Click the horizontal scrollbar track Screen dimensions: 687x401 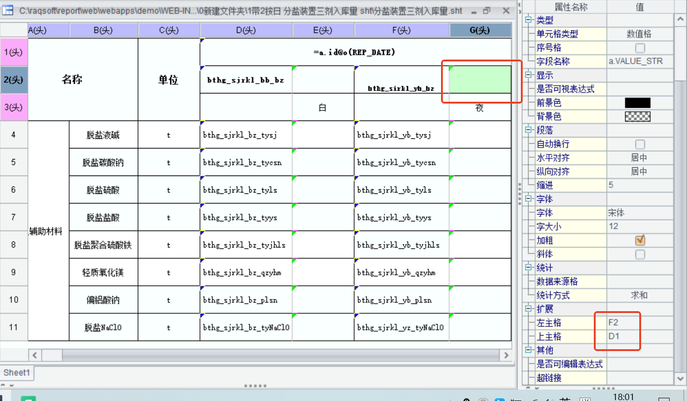280,355
